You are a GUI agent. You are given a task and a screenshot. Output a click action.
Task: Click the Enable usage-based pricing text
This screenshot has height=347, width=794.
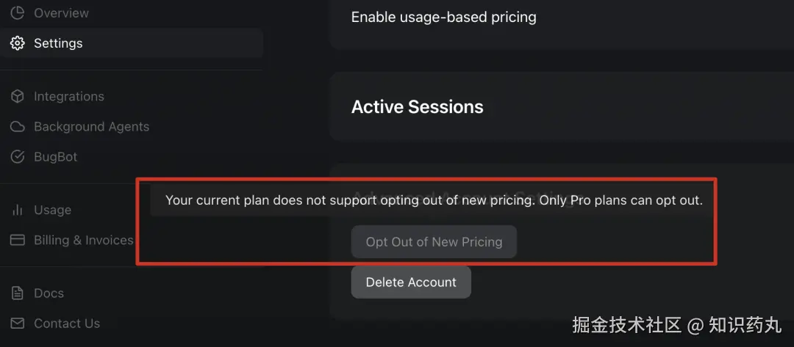click(443, 17)
